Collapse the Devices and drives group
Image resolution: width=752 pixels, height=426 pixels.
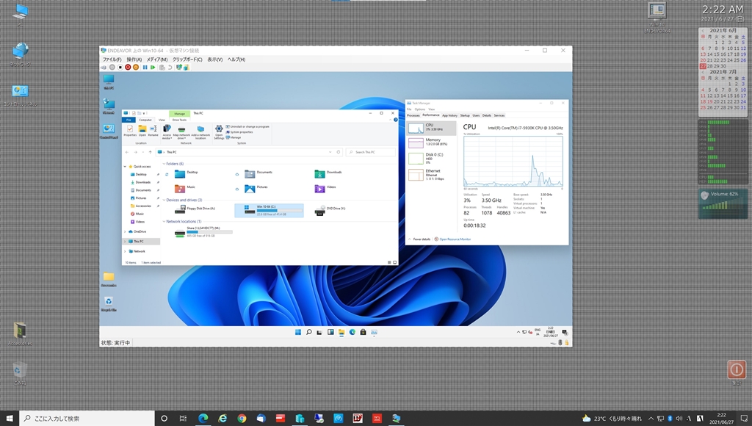coord(164,200)
